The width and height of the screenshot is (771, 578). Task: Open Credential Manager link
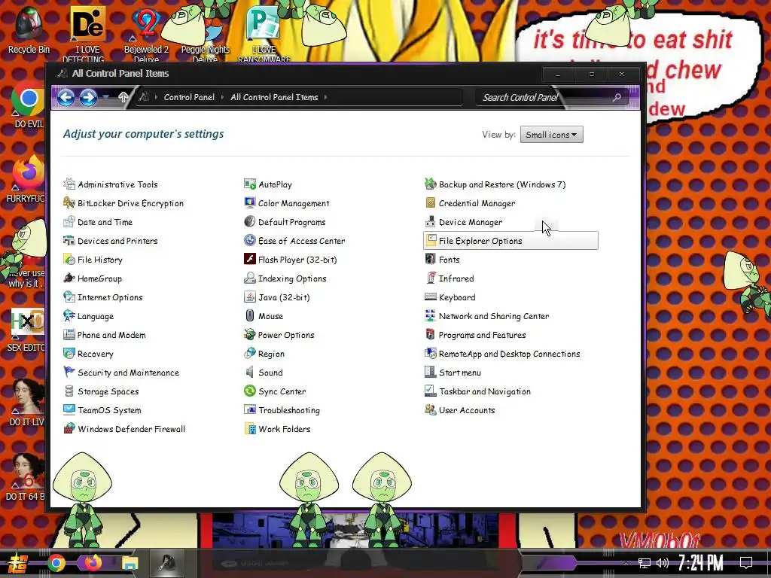click(x=477, y=203)
